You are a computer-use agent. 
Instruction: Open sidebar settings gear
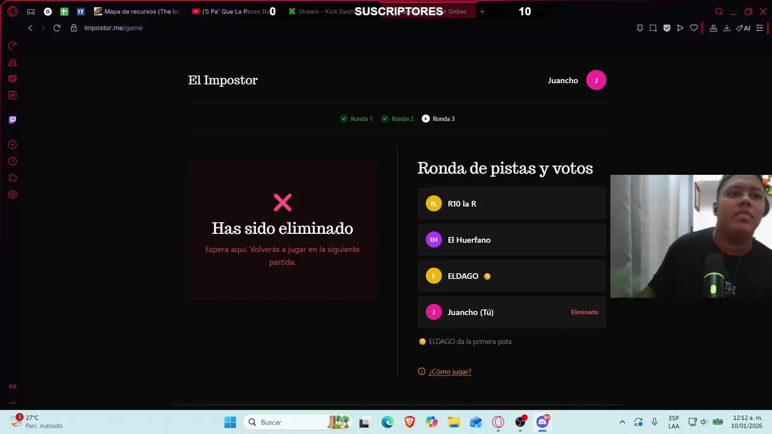click(x=13, y=195)
